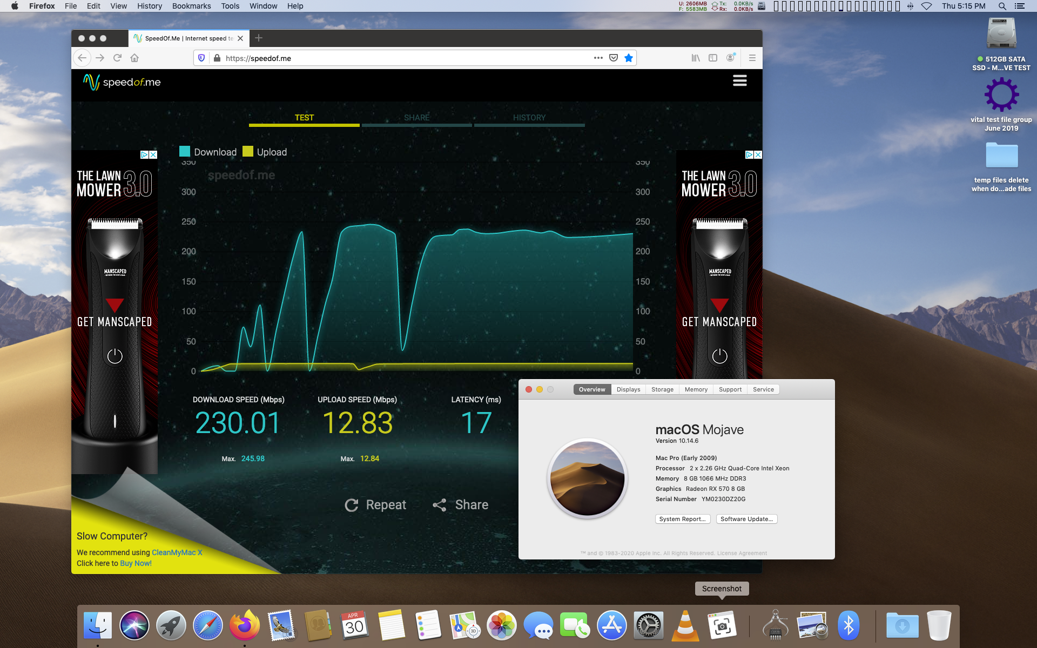
Task: Open the Storage tab
Action: click(662, 389)
